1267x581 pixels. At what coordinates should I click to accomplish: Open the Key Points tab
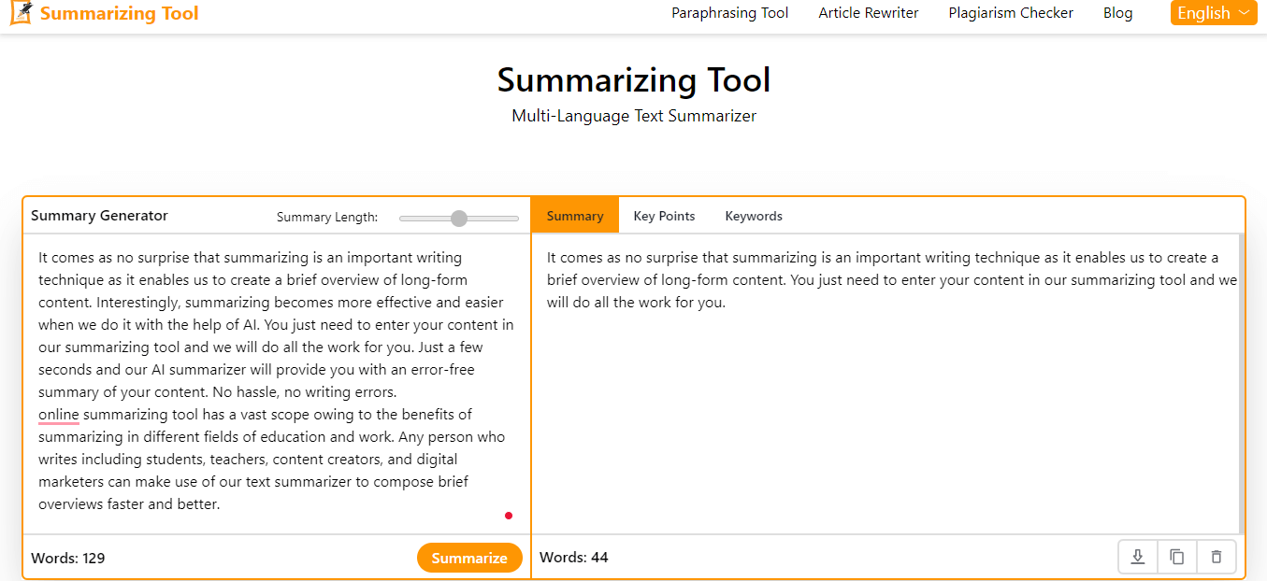tap(664, 216)
